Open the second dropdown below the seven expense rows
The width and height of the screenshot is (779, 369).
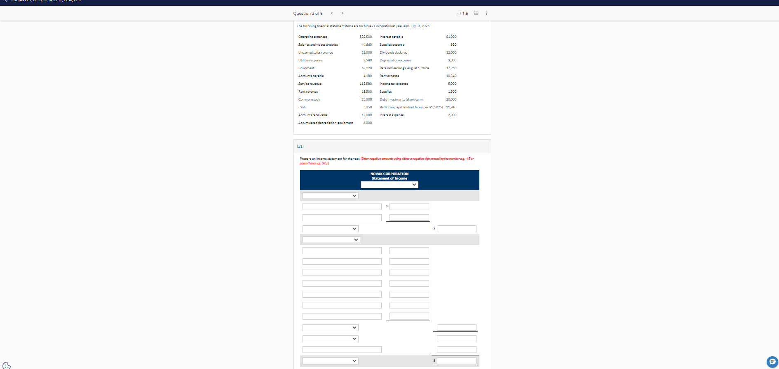click(x=331, y=339)
